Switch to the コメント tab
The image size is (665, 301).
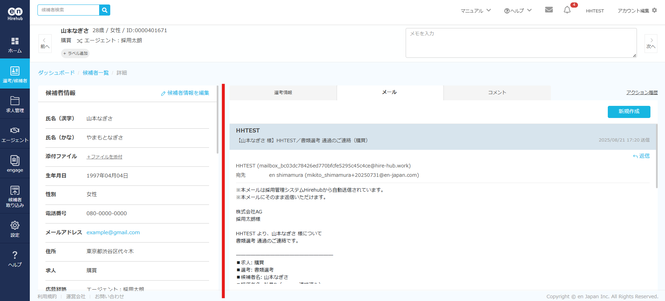click(497, 93)
